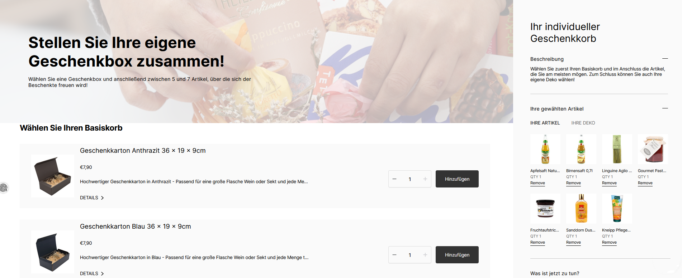Increase Blau gift box quantity with plus
This screenshot has height=278, width=682.
tap(425, 255)
